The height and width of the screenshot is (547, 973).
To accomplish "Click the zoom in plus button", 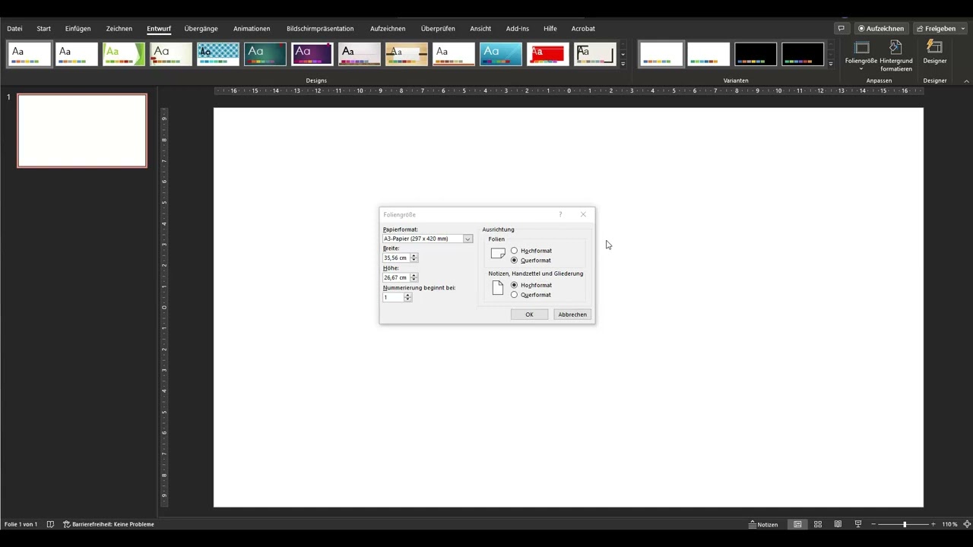I will point(933,524).
